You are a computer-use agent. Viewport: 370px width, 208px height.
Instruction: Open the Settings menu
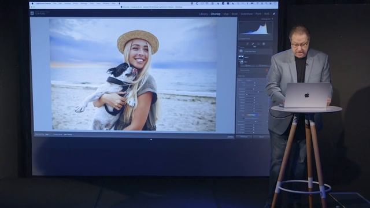[x=83, y=3]
